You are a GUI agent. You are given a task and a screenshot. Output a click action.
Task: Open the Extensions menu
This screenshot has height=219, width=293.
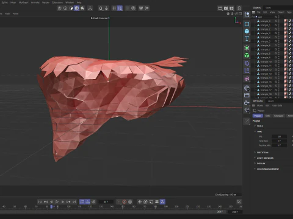click(x=57, y=2)
